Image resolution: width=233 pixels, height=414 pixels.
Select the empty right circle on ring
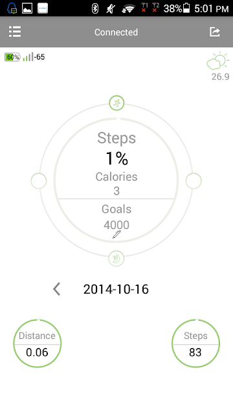click(194, 181)
